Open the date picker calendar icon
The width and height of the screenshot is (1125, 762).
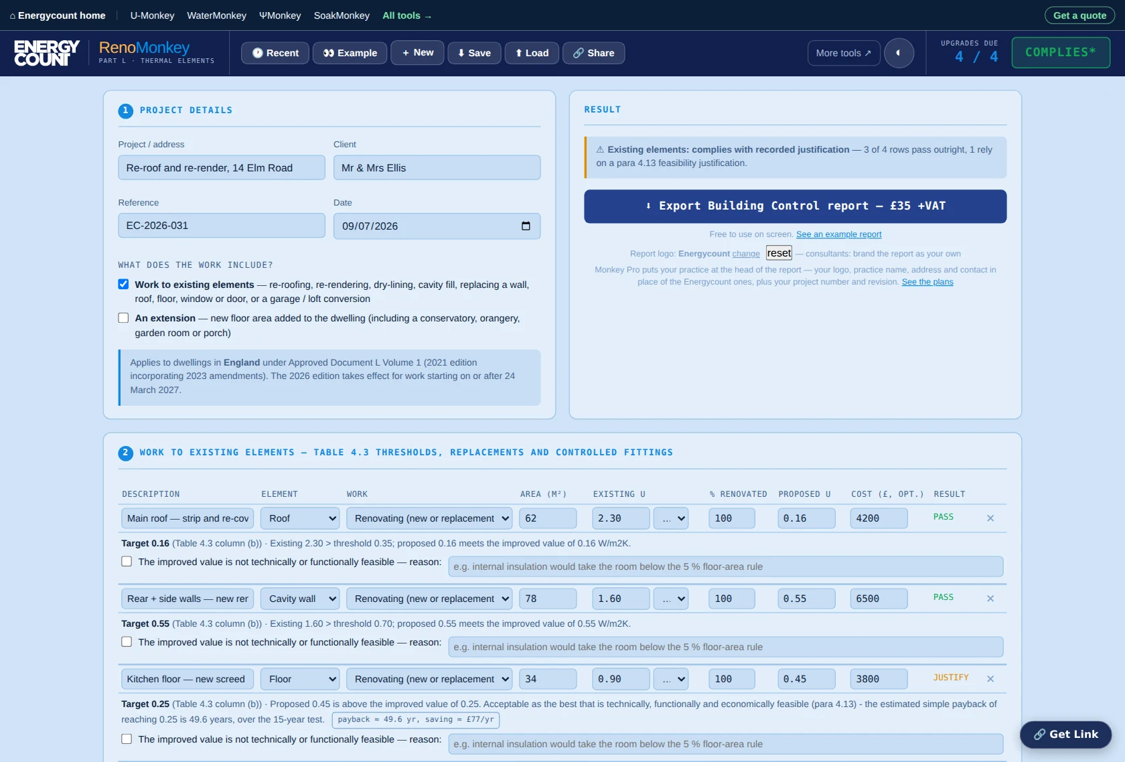pos(526,226)
